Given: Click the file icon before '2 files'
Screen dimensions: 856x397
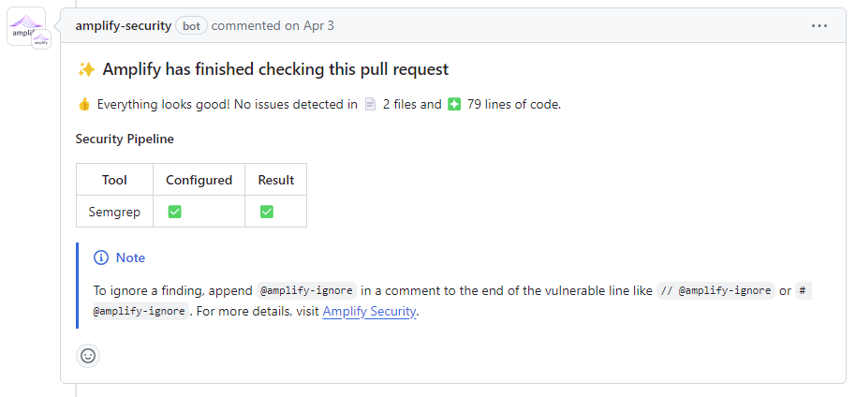Looking at the screenshot, I should [370, 104].
